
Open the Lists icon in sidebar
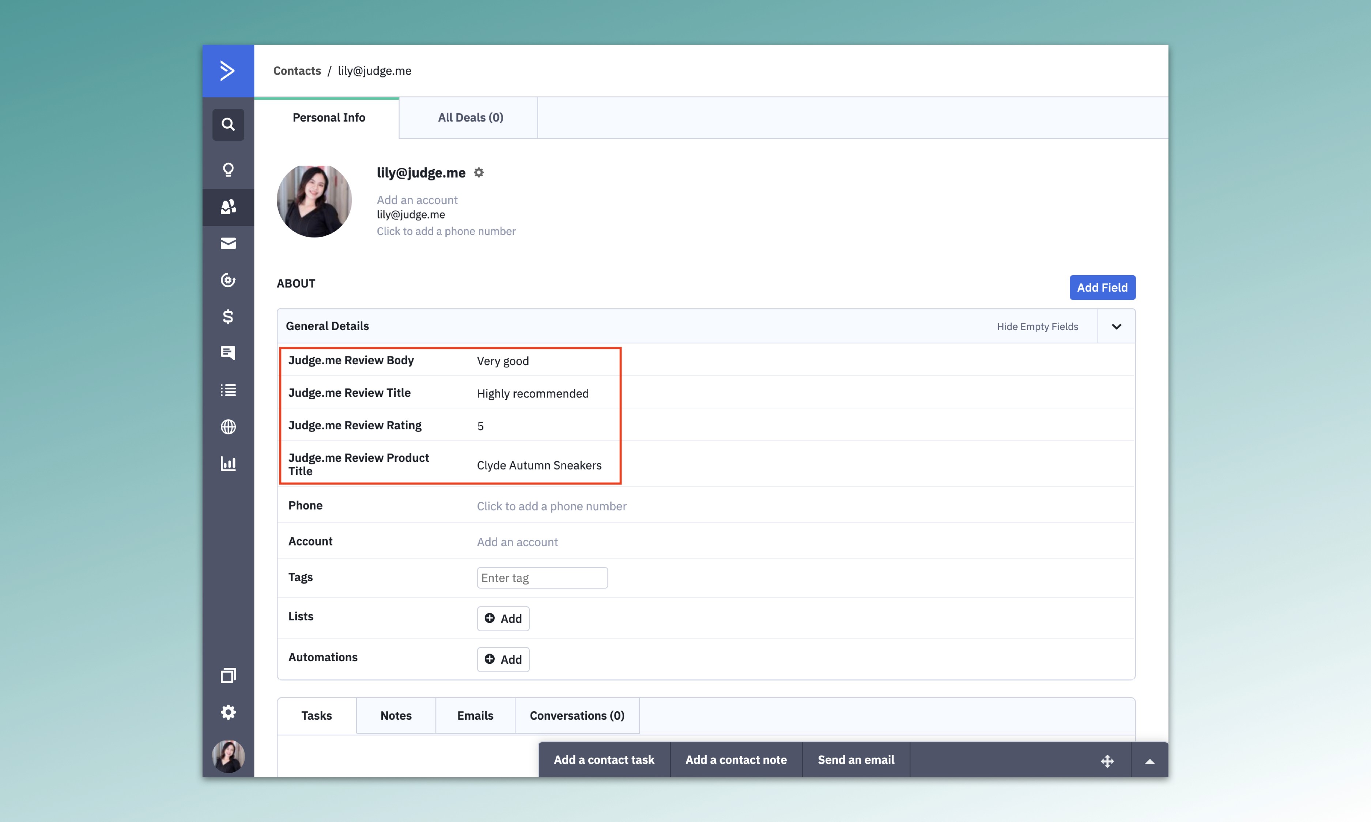tap(228, 390)
